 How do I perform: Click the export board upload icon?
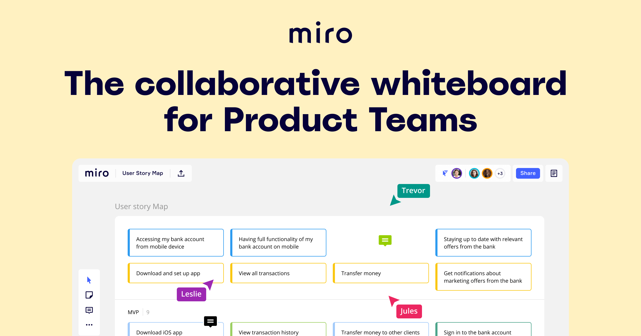click(181, 173)
